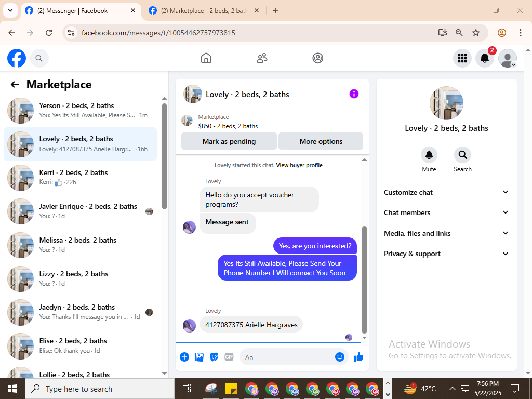Open Javier Enrique chat
The width and height of the screenshot is (532, 399).
click(x=81, y=211)
